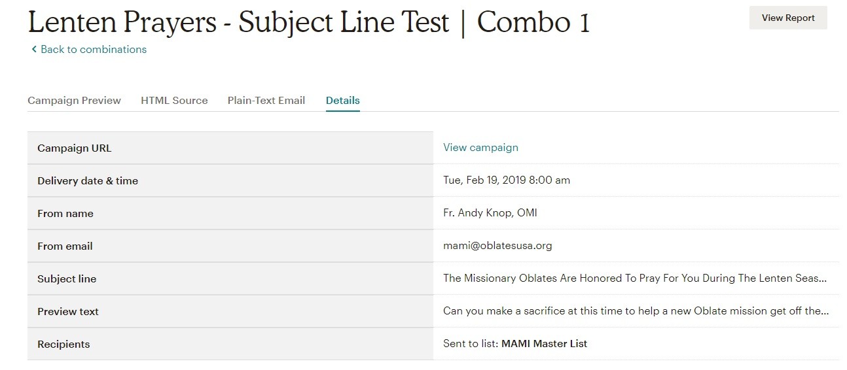Click the back chevron icon
847x370 pixels.
pyautogui.click(x=34, y=50)
